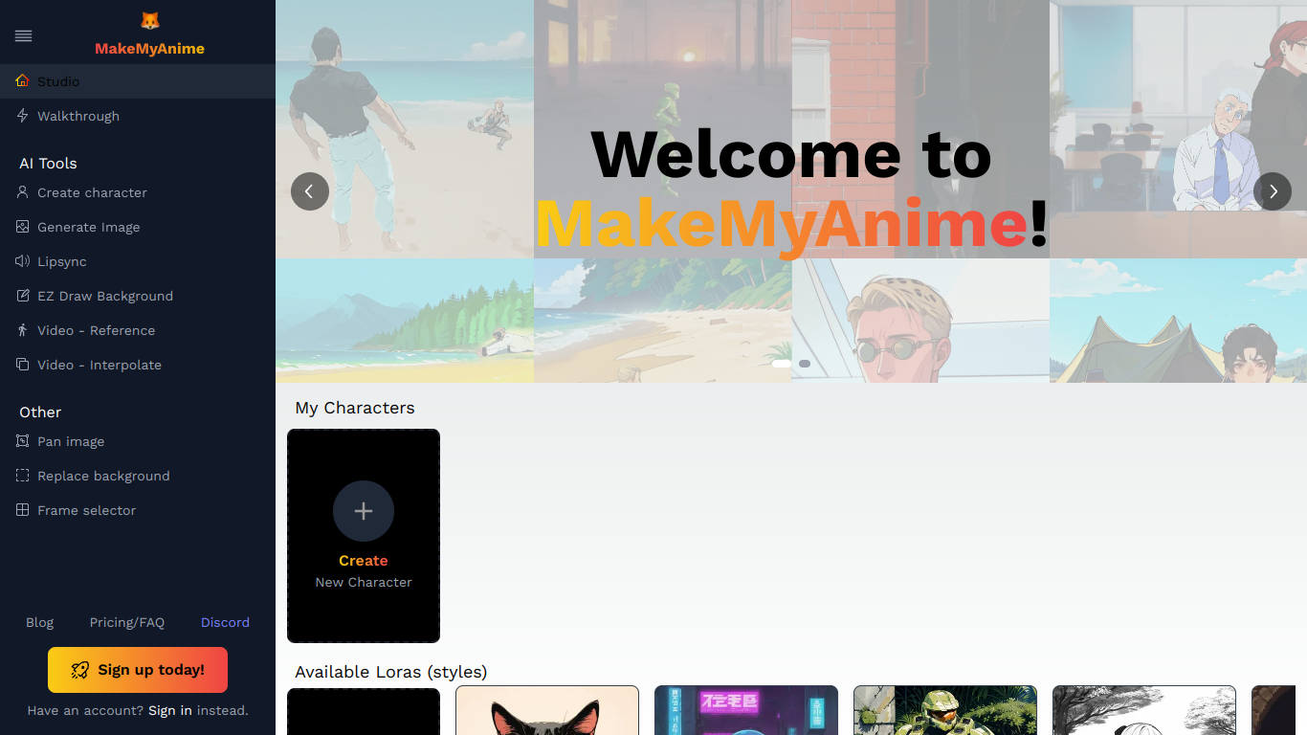Open the Lipsync tool
1307x735 pixels.
138,261
